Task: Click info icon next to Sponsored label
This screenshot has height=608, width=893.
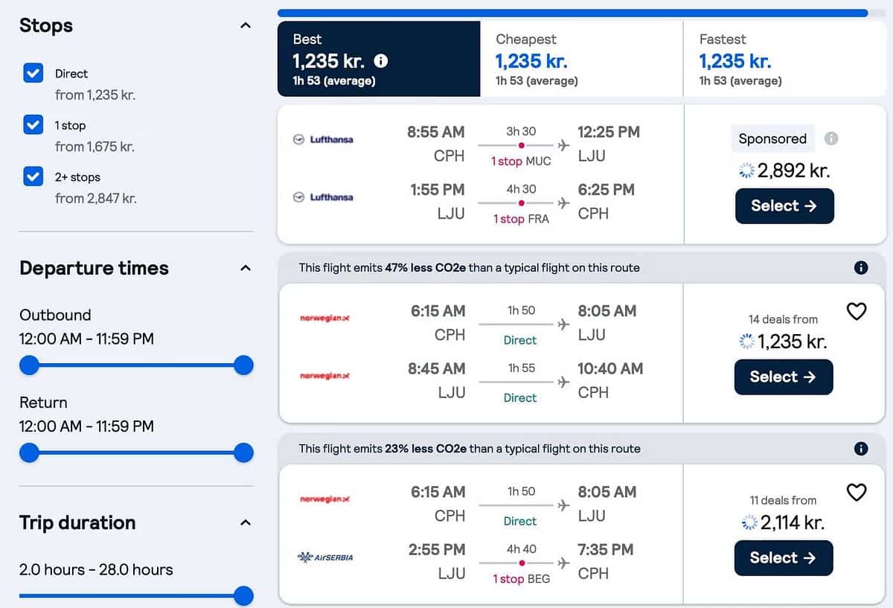Action: [831, 138]
